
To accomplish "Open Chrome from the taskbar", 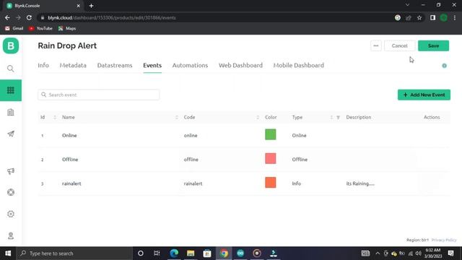I will 224,253.
